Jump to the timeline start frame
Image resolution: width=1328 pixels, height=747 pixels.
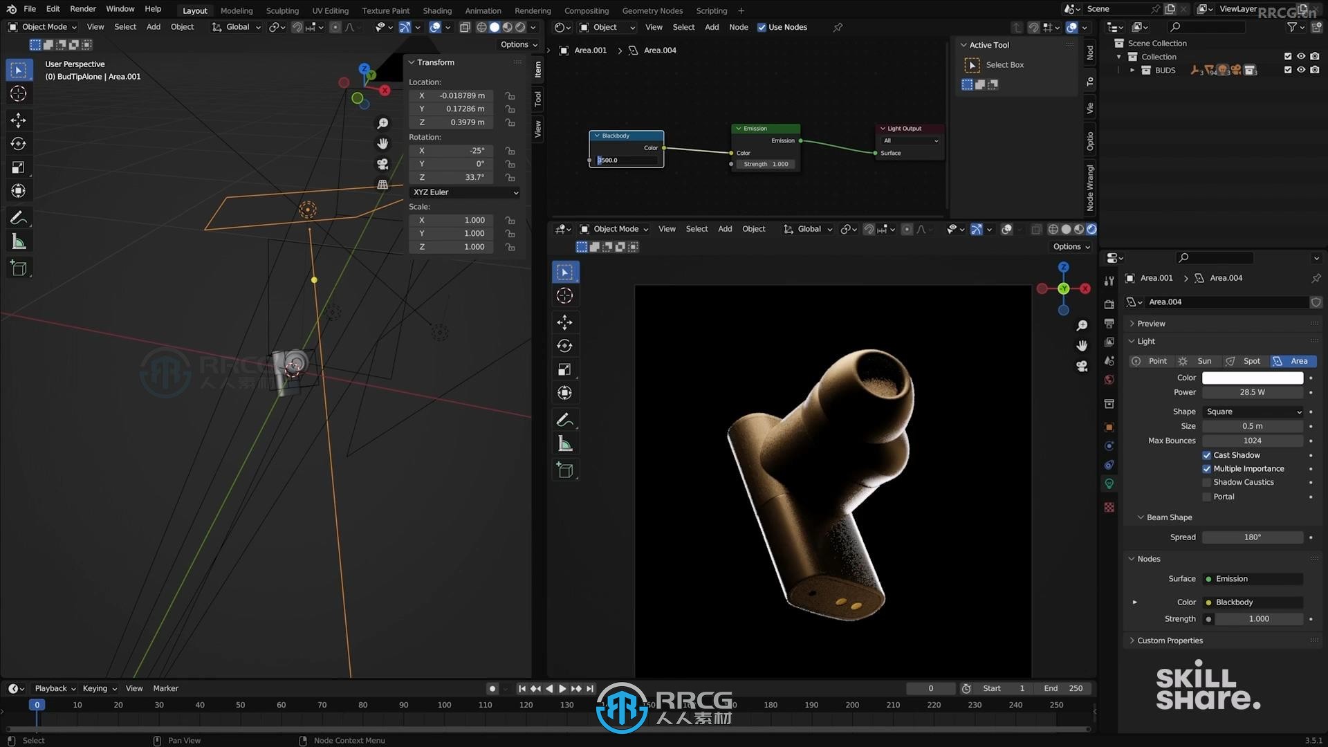point(522,689)
